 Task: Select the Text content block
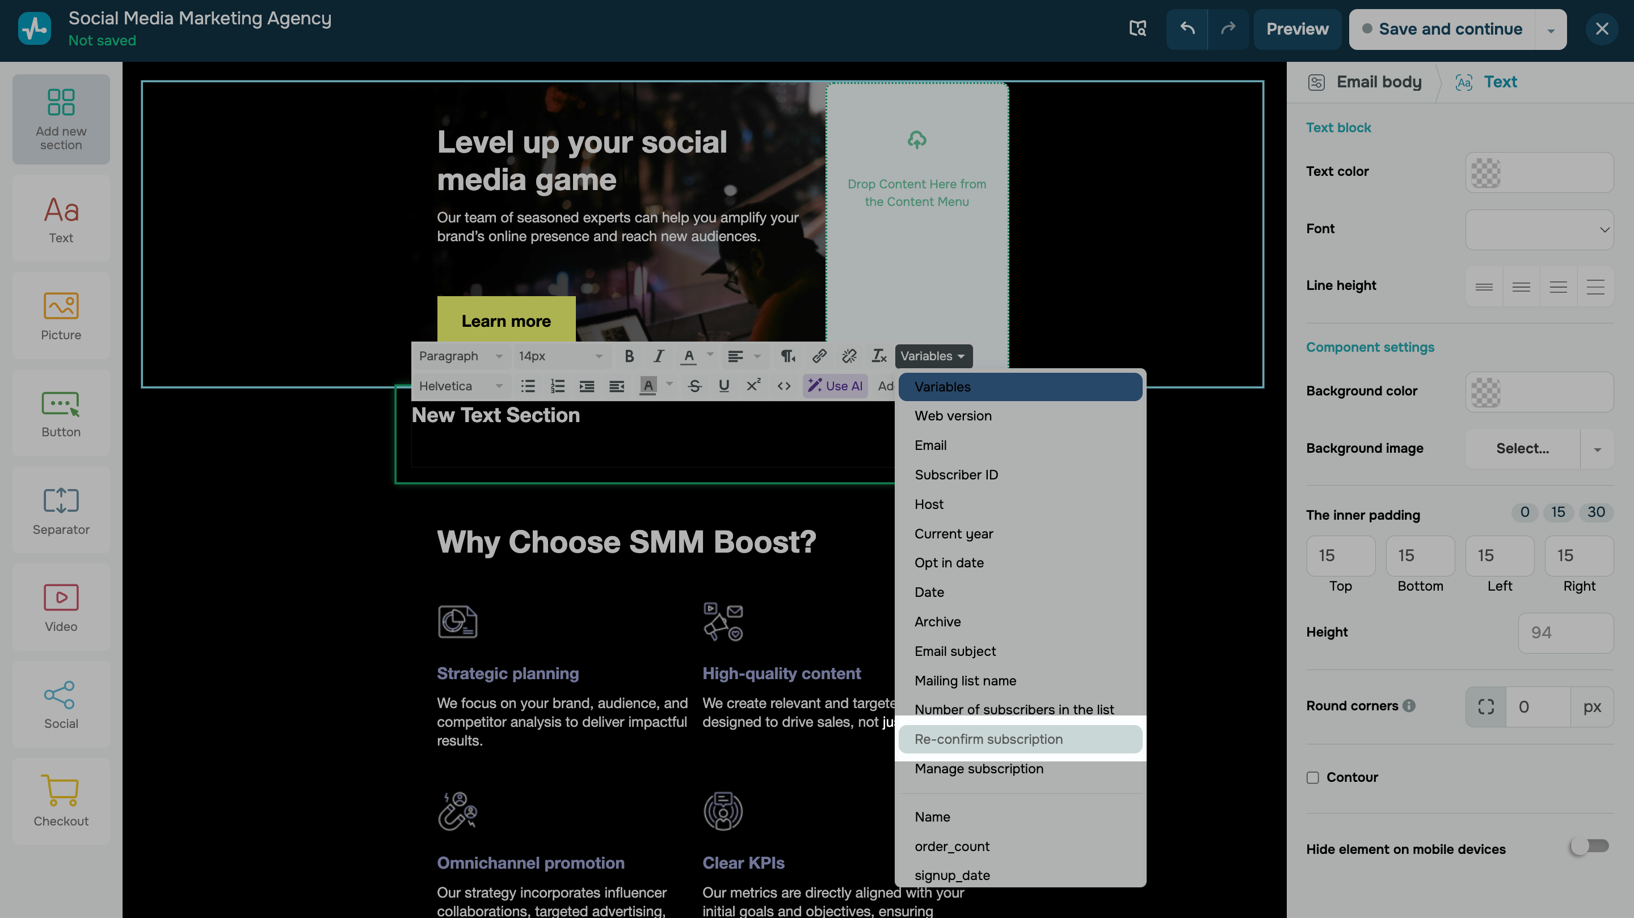(61, 219)
